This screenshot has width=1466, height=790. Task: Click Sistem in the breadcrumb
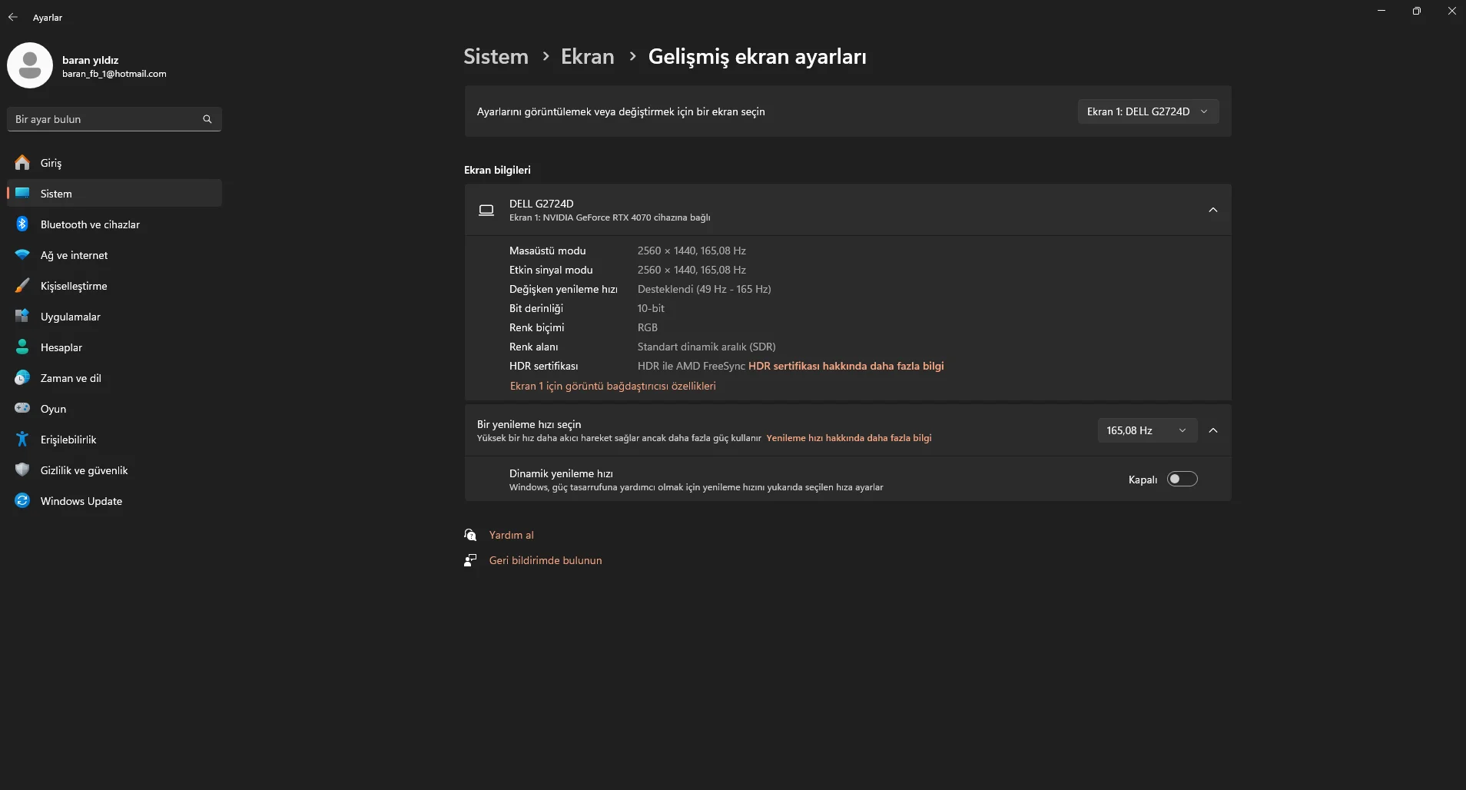pos(496,56)
